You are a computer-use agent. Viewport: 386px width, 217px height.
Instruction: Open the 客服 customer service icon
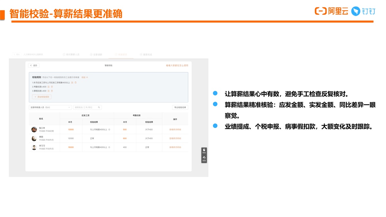click(204, 159)
